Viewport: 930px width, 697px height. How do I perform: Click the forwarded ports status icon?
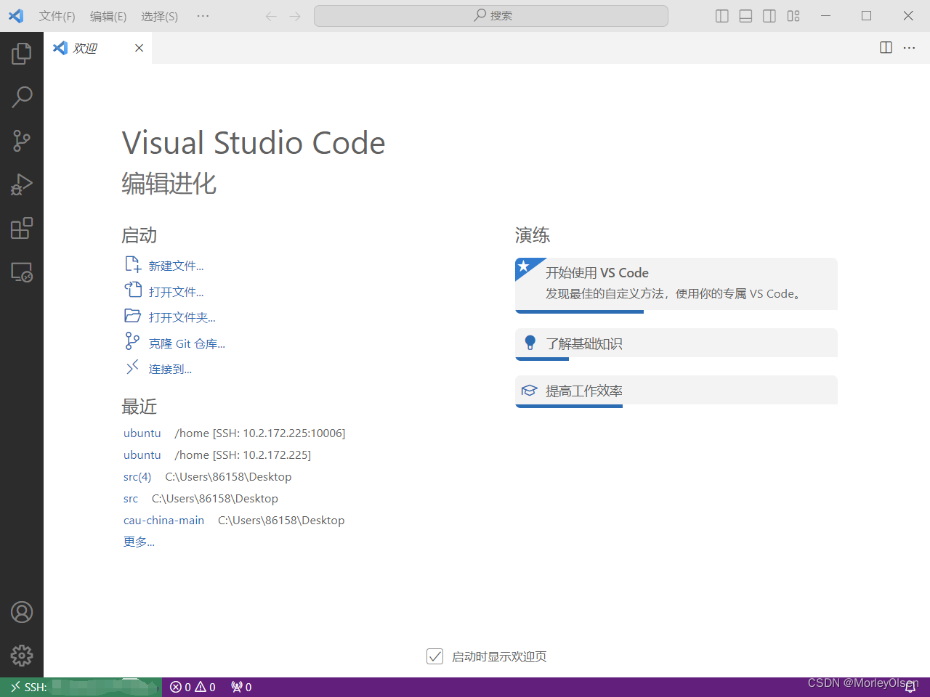click(x=241, y=687)
